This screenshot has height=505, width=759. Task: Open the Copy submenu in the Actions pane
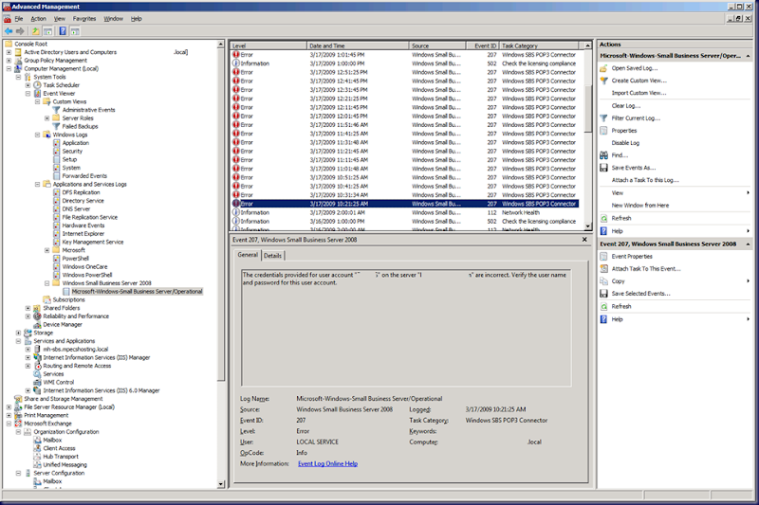pyautogui.click(x=618, y=281)
